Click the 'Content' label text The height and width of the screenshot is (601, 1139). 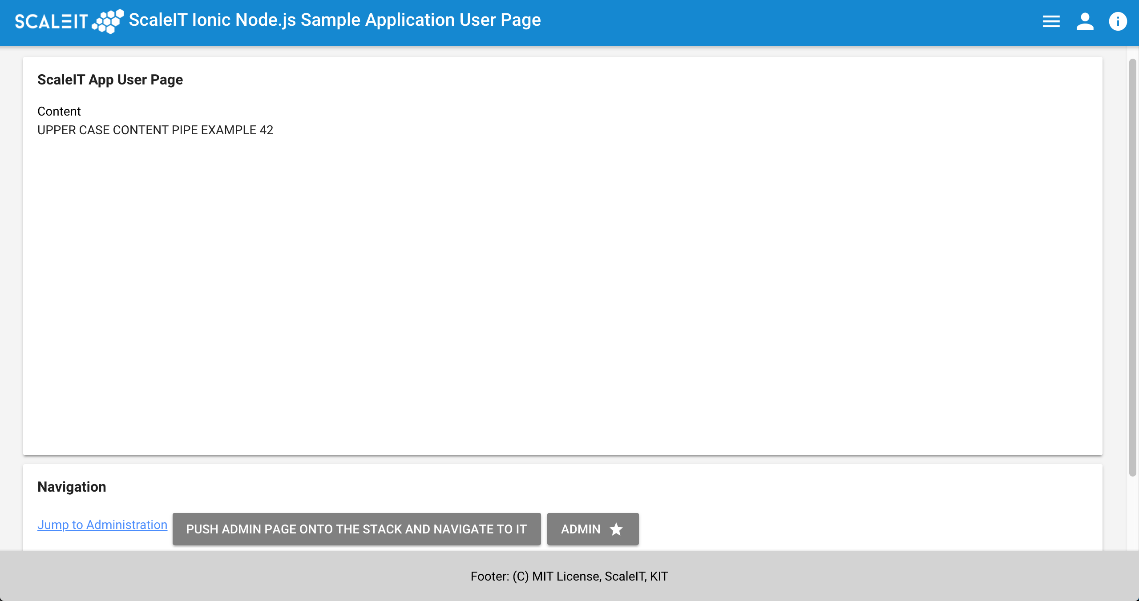point(59,111)
